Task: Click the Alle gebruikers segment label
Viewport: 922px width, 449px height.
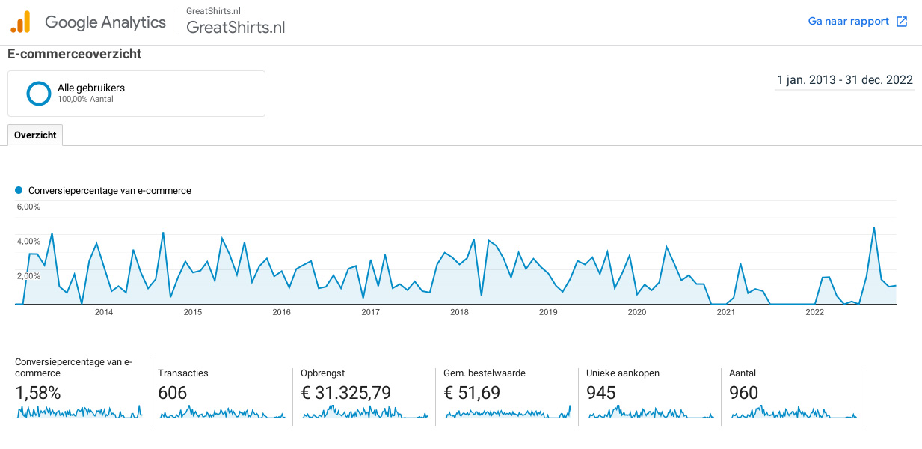Action: tap(91, 88)
